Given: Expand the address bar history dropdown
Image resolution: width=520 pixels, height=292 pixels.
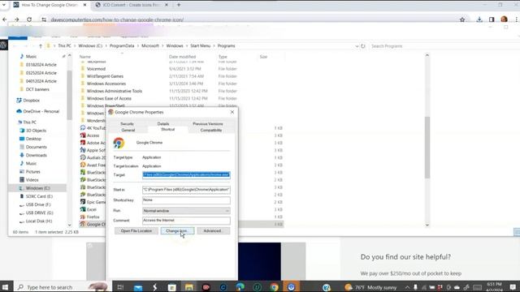Looking at the screenshot, I should point(357,46).
